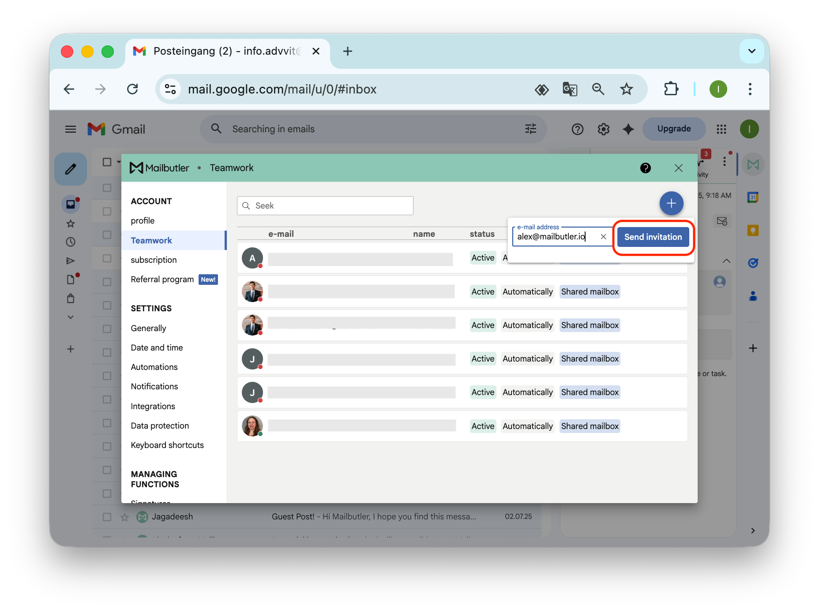Open Keyboard shortcuts settings
The height and width of the screenshot is (612, 819).
(x=167, y=445)
